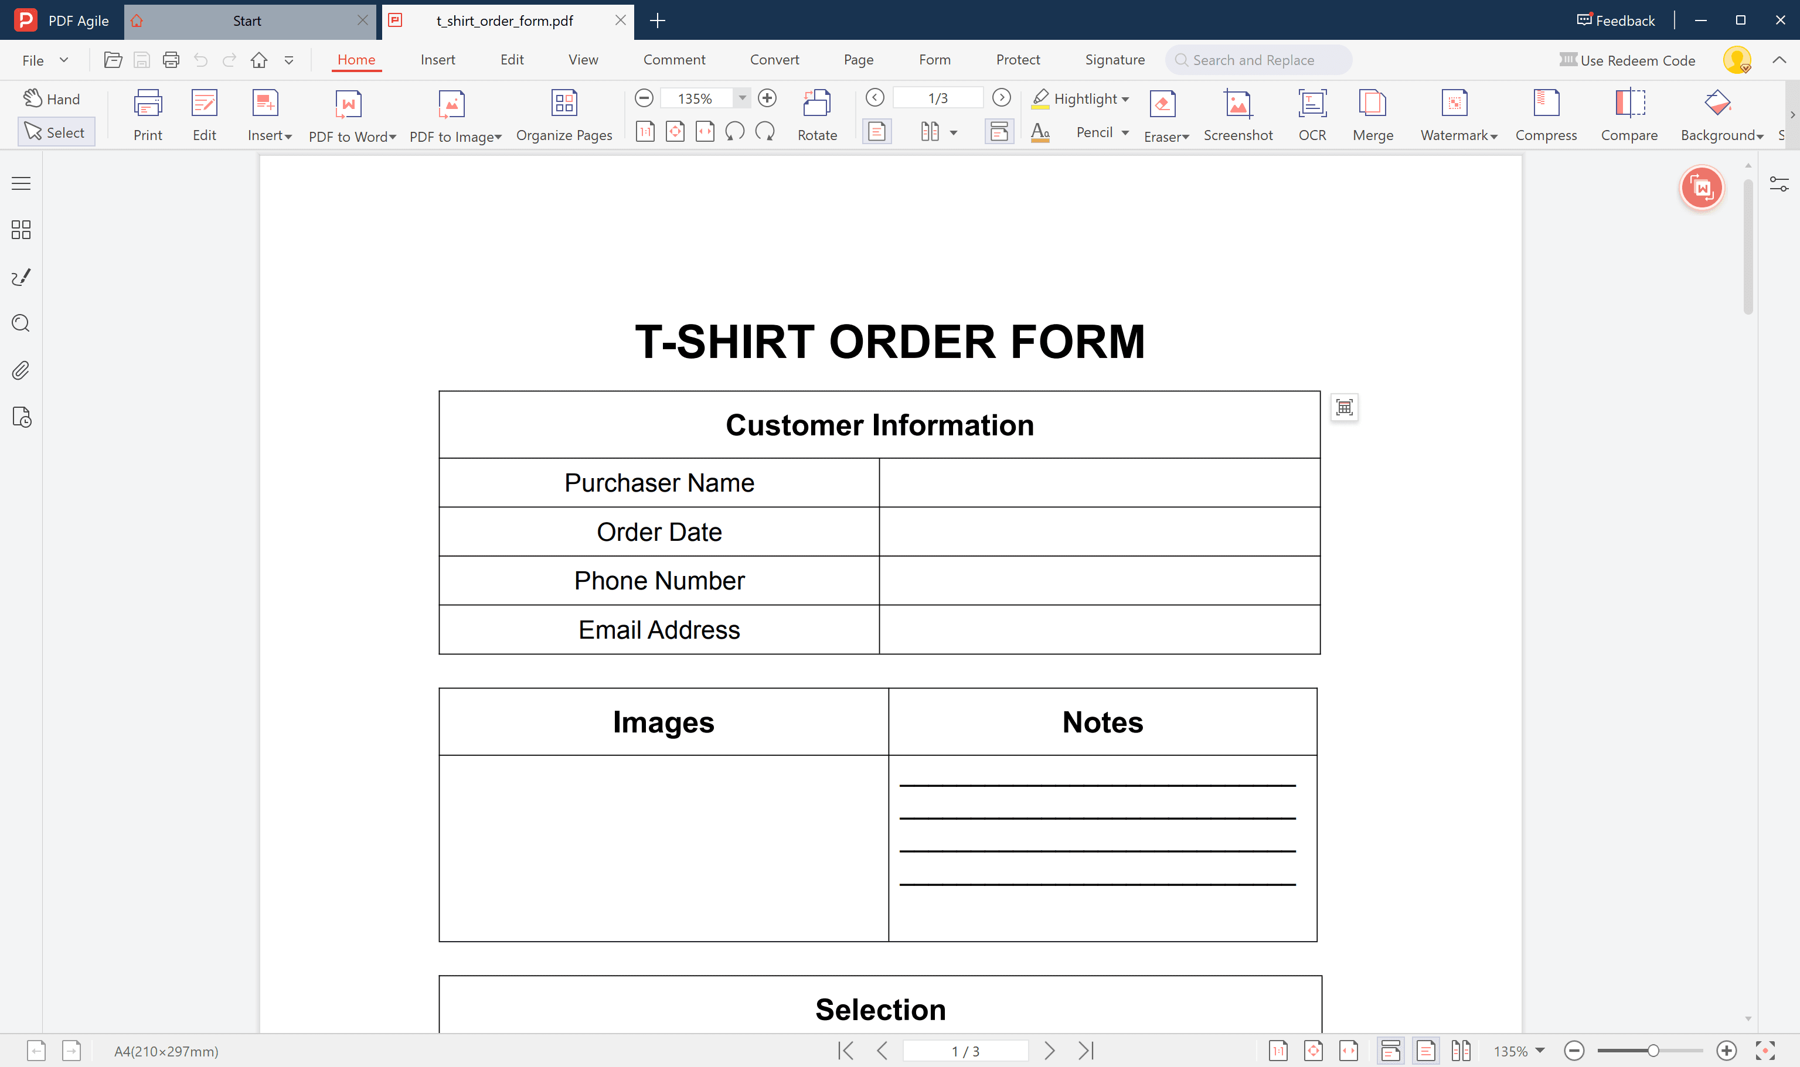Click the Feedback button

1615,21
